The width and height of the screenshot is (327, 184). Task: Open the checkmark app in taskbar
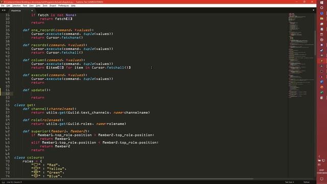(322, 50)
